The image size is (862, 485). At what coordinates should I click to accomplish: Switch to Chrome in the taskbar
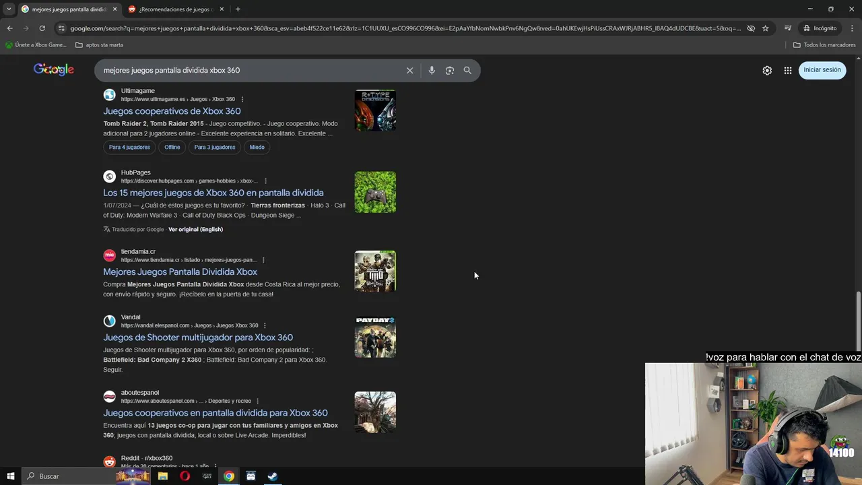coord(229,476)
